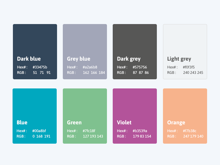Viewport: 220px width, 165px height.
Task: Click the Green color swatch
Action: [x=85, y=116]
